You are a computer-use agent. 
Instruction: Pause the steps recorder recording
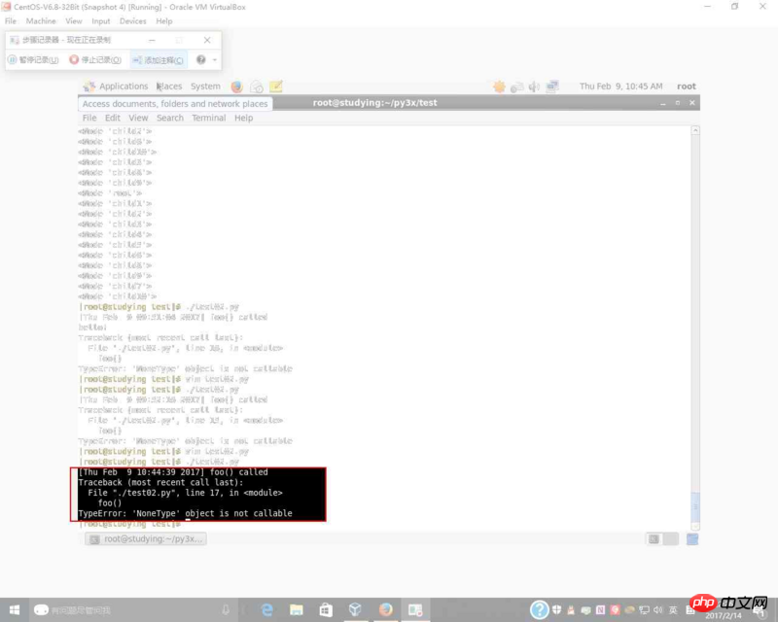[33, 59]
